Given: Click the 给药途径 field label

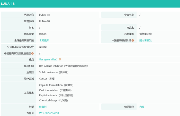Looking at the screenshot, I should (x=129, y=107).
